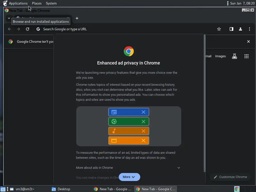Screen dimensions: 256x192
Task: Open the Google apps grid
Action: [x=246, y=56]
